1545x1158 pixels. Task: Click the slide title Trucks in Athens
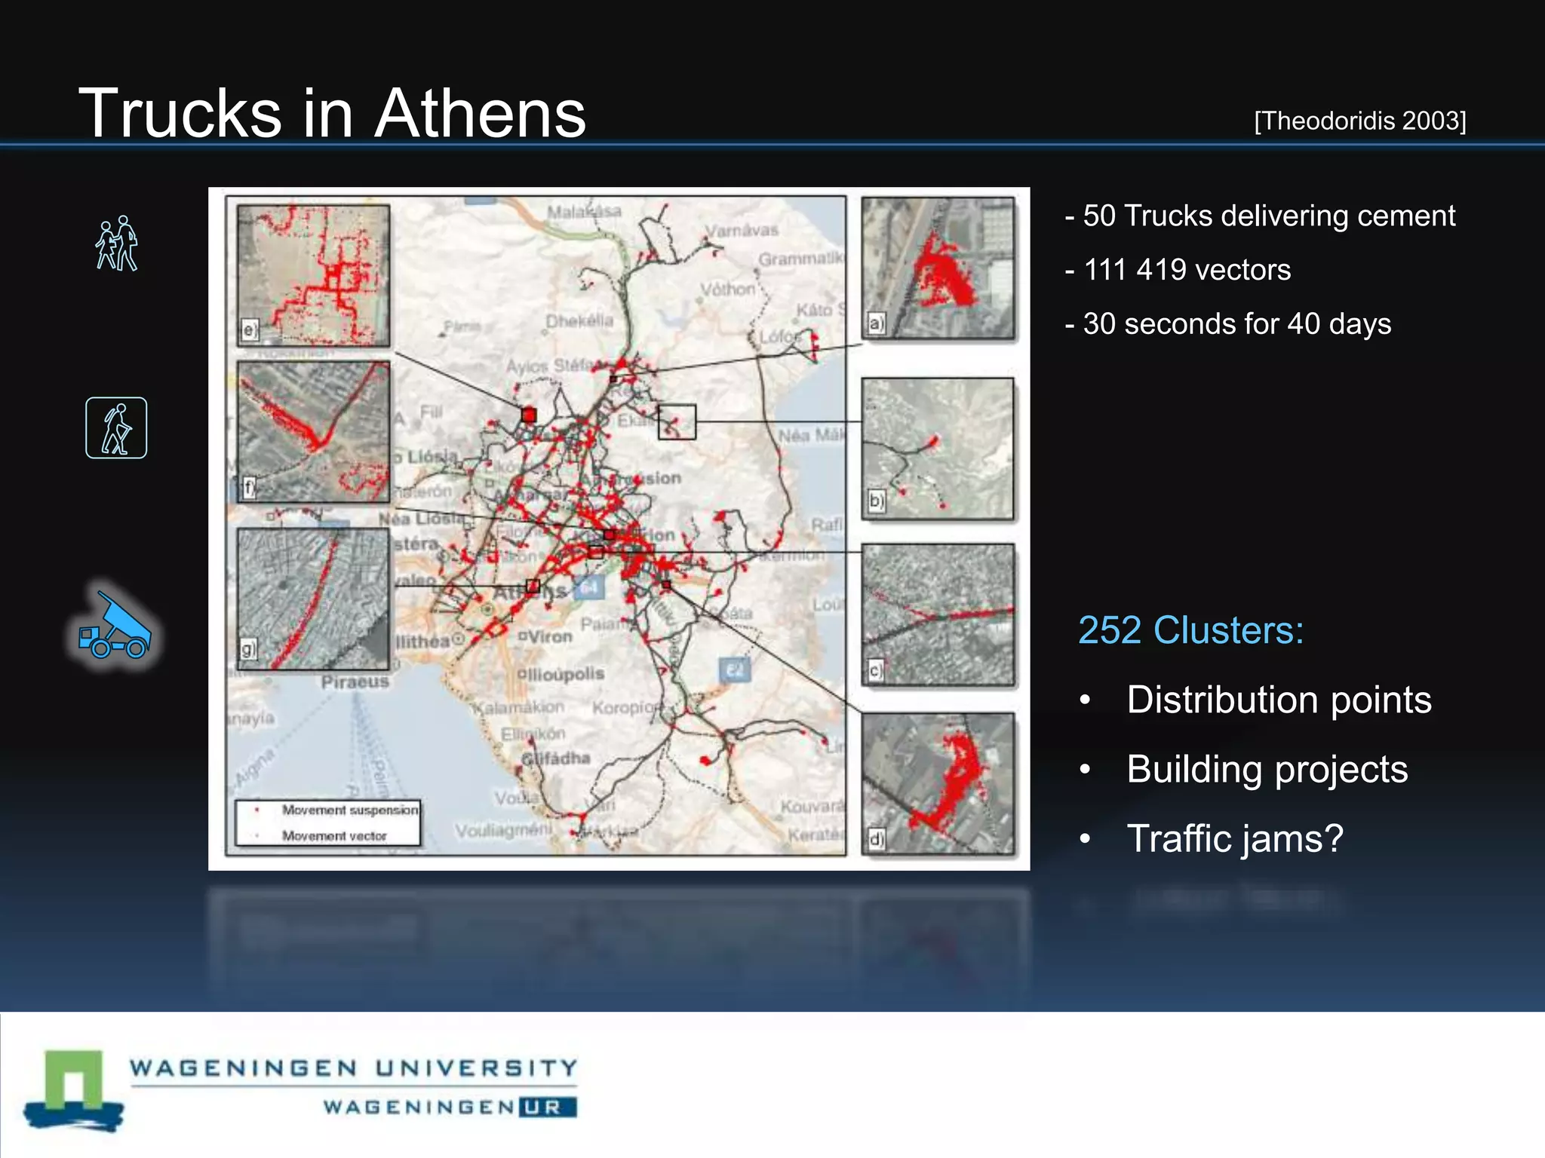click(x=332, y=113)
